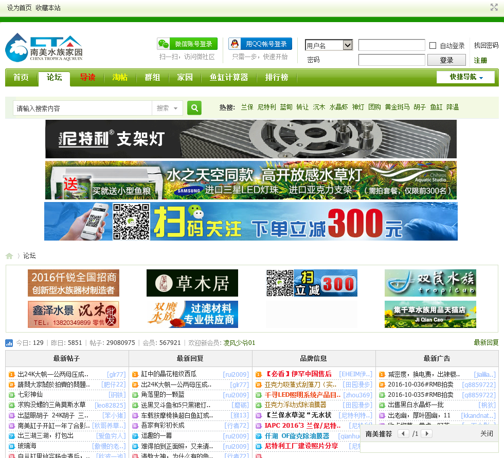This screenshot has height=458, width=504.
Task: Click the fullscreen expand icon at top right
Action: coord(494,7)
